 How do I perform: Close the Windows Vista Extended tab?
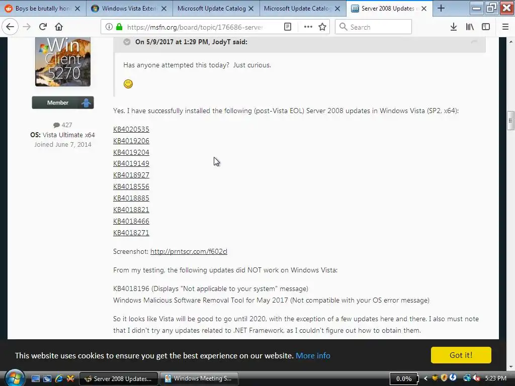164,9
